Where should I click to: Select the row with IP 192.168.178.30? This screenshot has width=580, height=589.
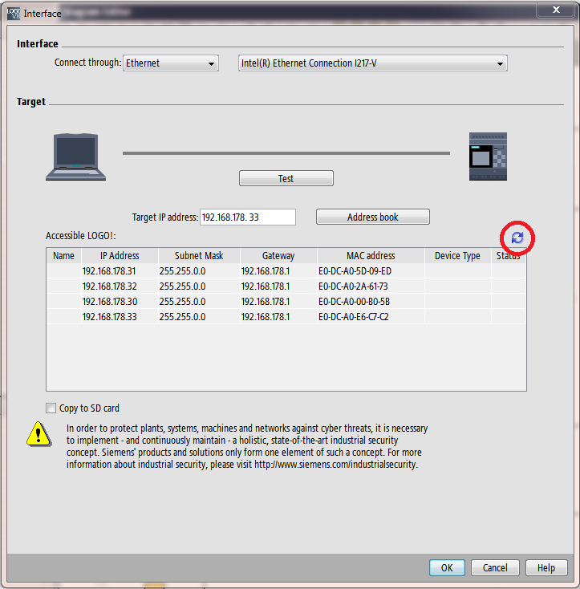click(286, 301)
